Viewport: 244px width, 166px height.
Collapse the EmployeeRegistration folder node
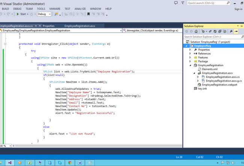190,65
